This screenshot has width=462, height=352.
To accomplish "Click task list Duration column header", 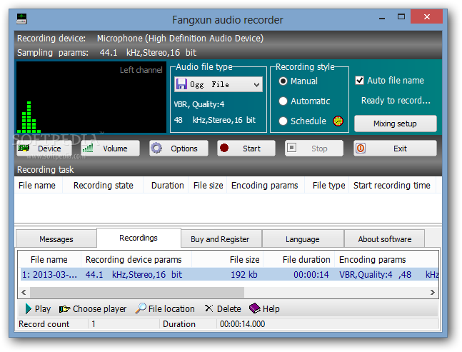I will 167,185.
